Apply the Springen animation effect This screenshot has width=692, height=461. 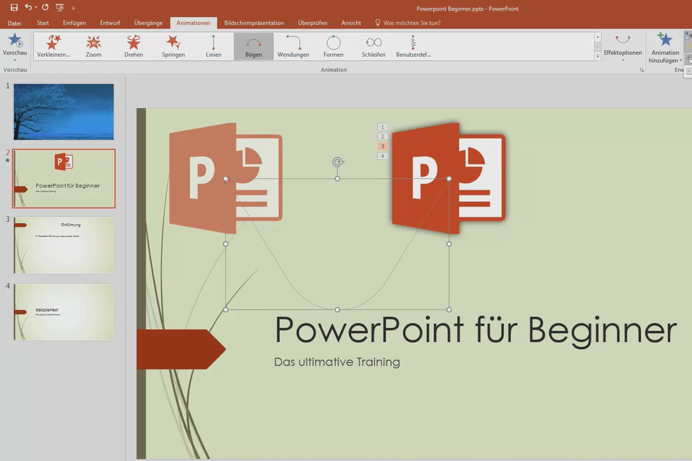pos(173,46)
